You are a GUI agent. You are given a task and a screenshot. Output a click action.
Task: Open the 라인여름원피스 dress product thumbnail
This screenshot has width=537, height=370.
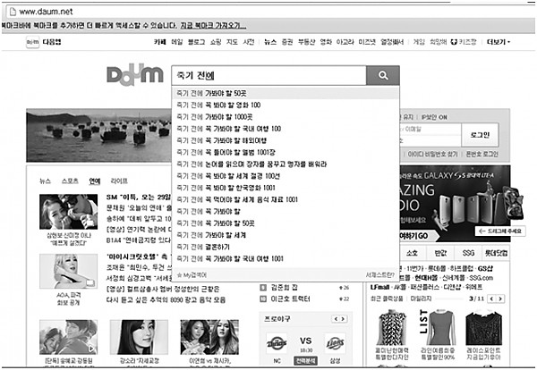(x=438, y=328)
